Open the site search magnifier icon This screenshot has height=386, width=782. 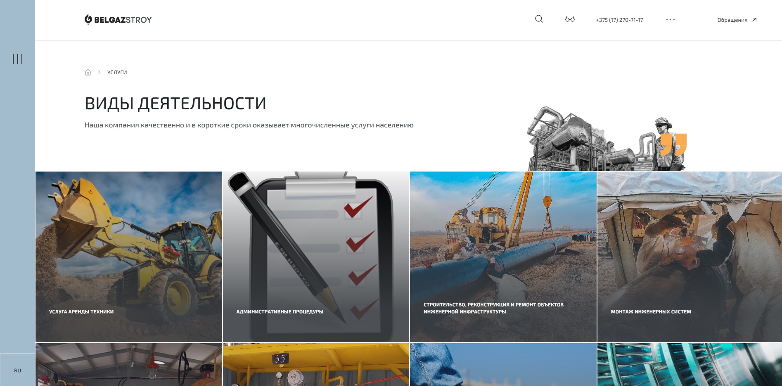[538, 19]
